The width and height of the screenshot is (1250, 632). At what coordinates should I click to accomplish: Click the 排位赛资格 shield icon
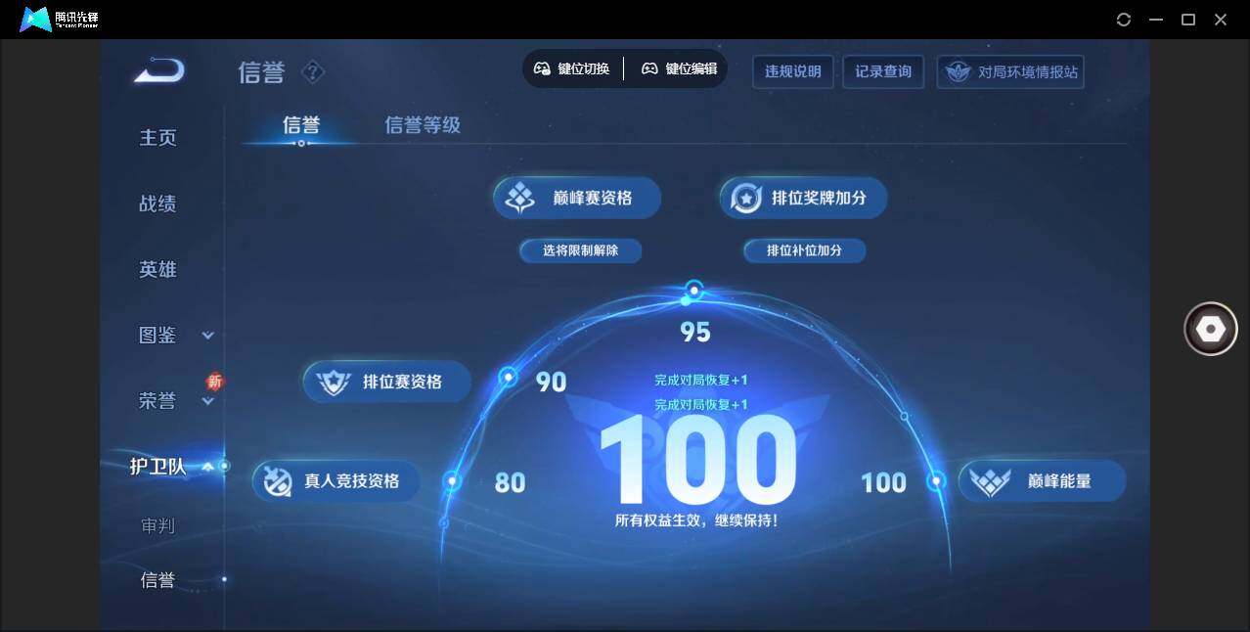click(332, 382)
